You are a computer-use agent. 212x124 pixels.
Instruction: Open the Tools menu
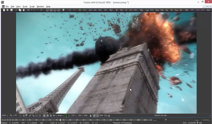coord(25,6)
